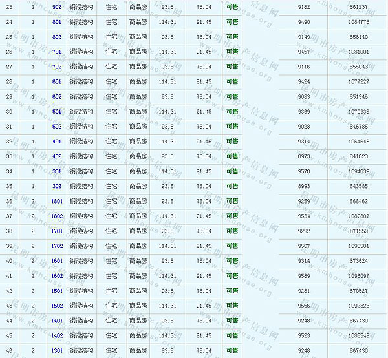
Task: Open room 1602 listing
Action: coord(57,276)
